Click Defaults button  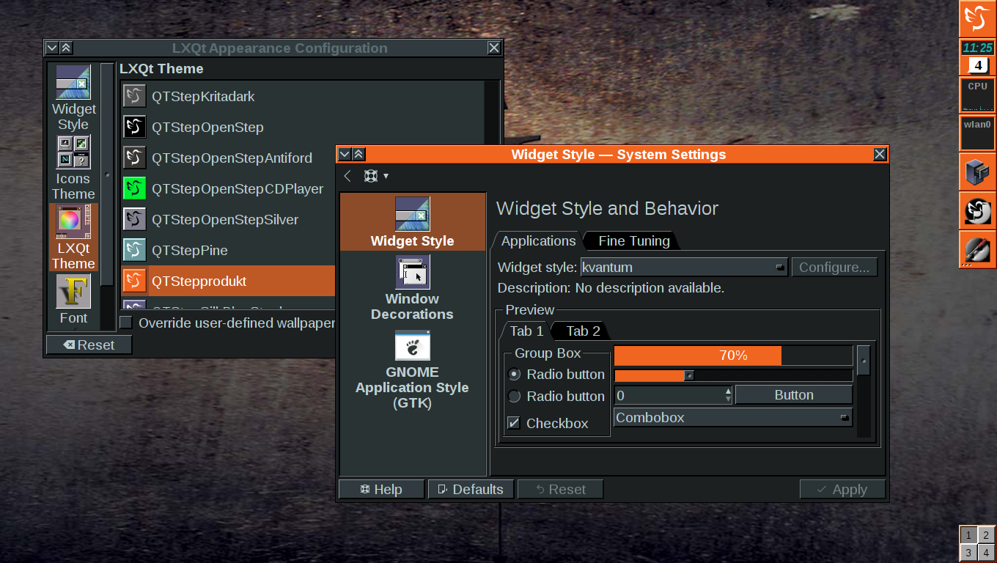(471, 489)
